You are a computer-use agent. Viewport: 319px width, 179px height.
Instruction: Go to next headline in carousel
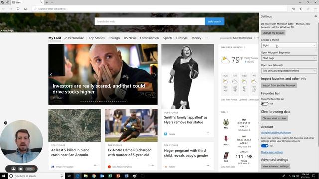point(155,75)
